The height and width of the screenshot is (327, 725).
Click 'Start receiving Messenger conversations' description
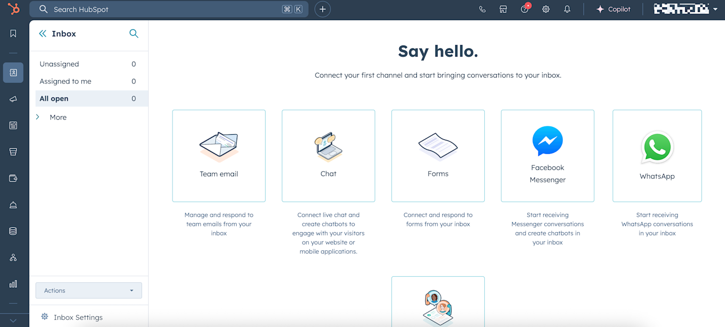click(x=547, y=229)
